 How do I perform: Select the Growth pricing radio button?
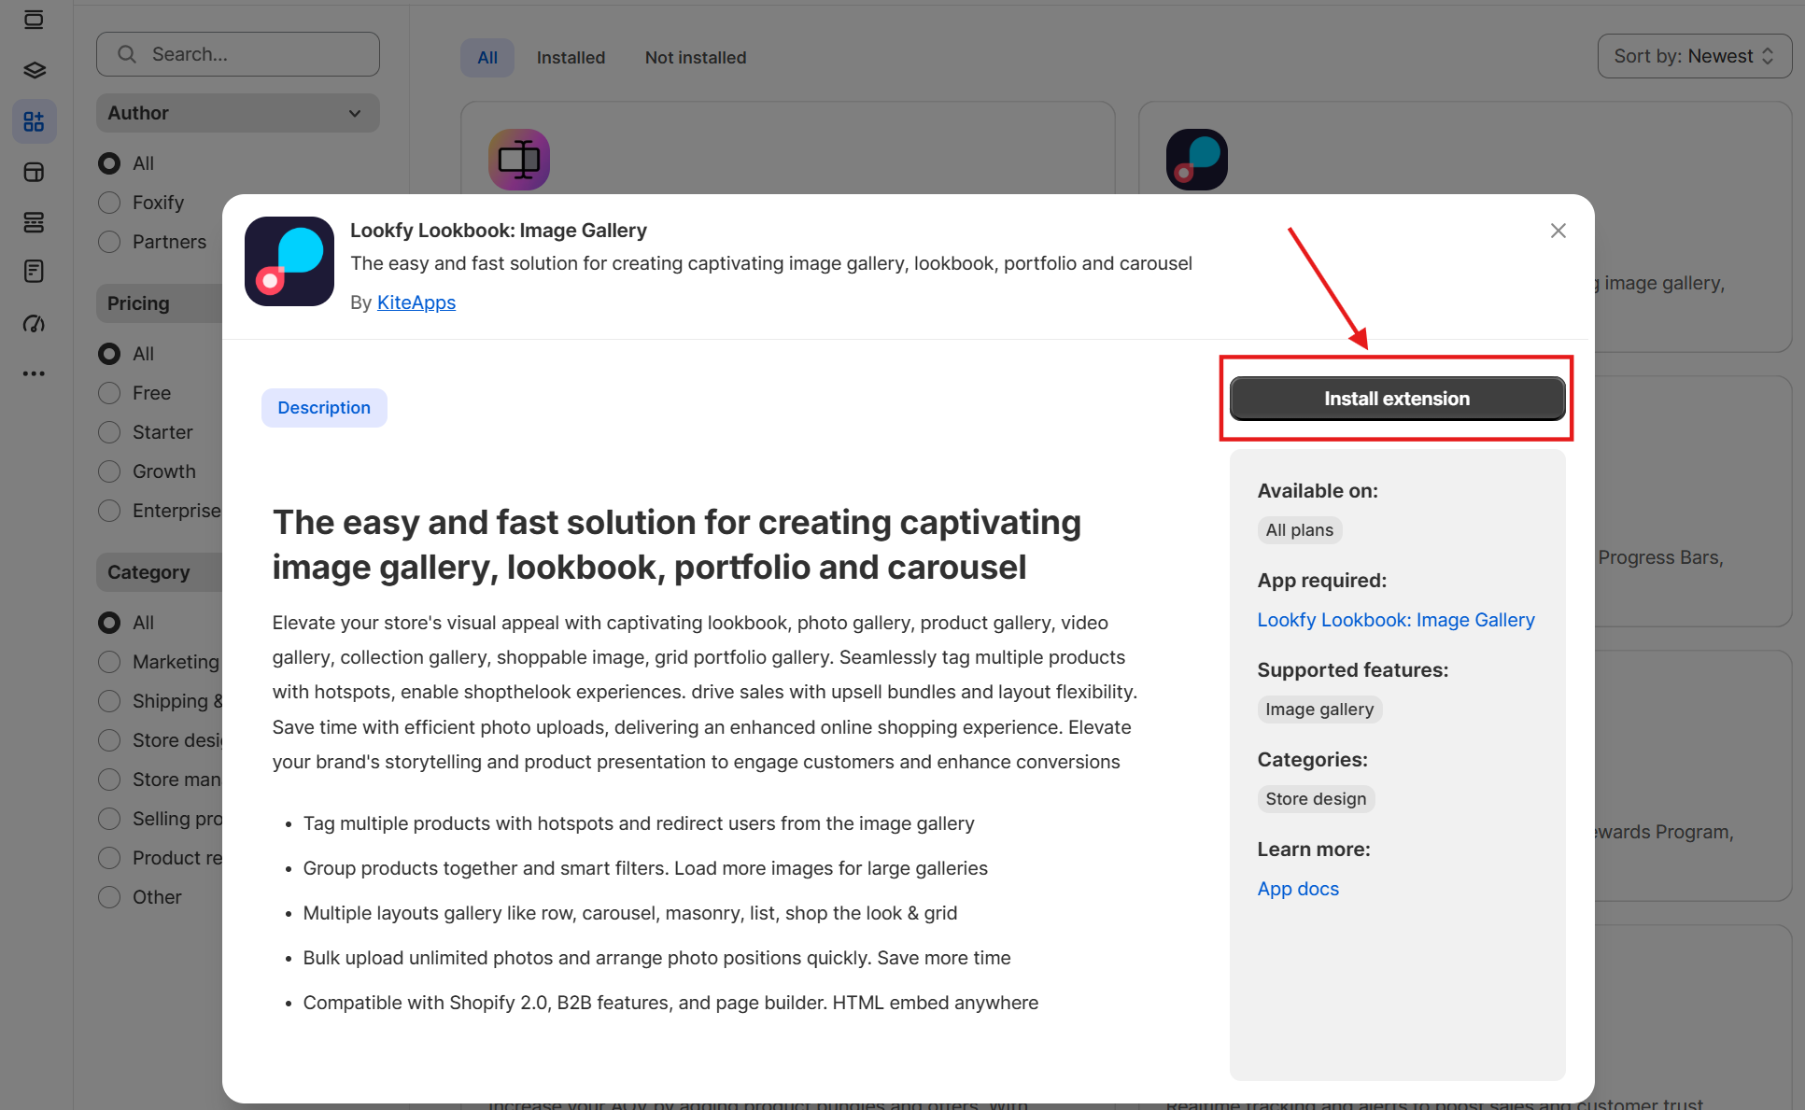click(109, 471)
